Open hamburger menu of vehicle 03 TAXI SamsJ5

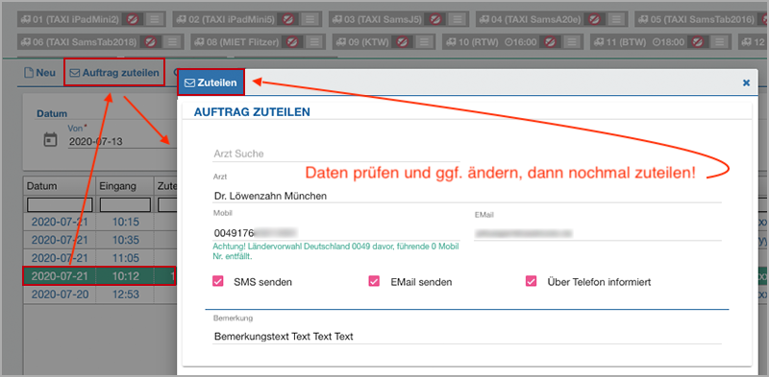(x=458, y=19)
